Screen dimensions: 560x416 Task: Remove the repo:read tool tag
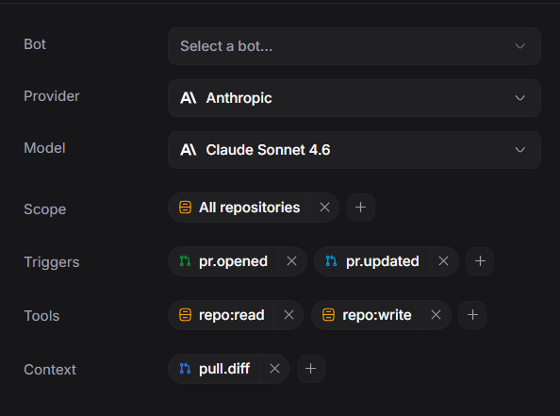288,315
